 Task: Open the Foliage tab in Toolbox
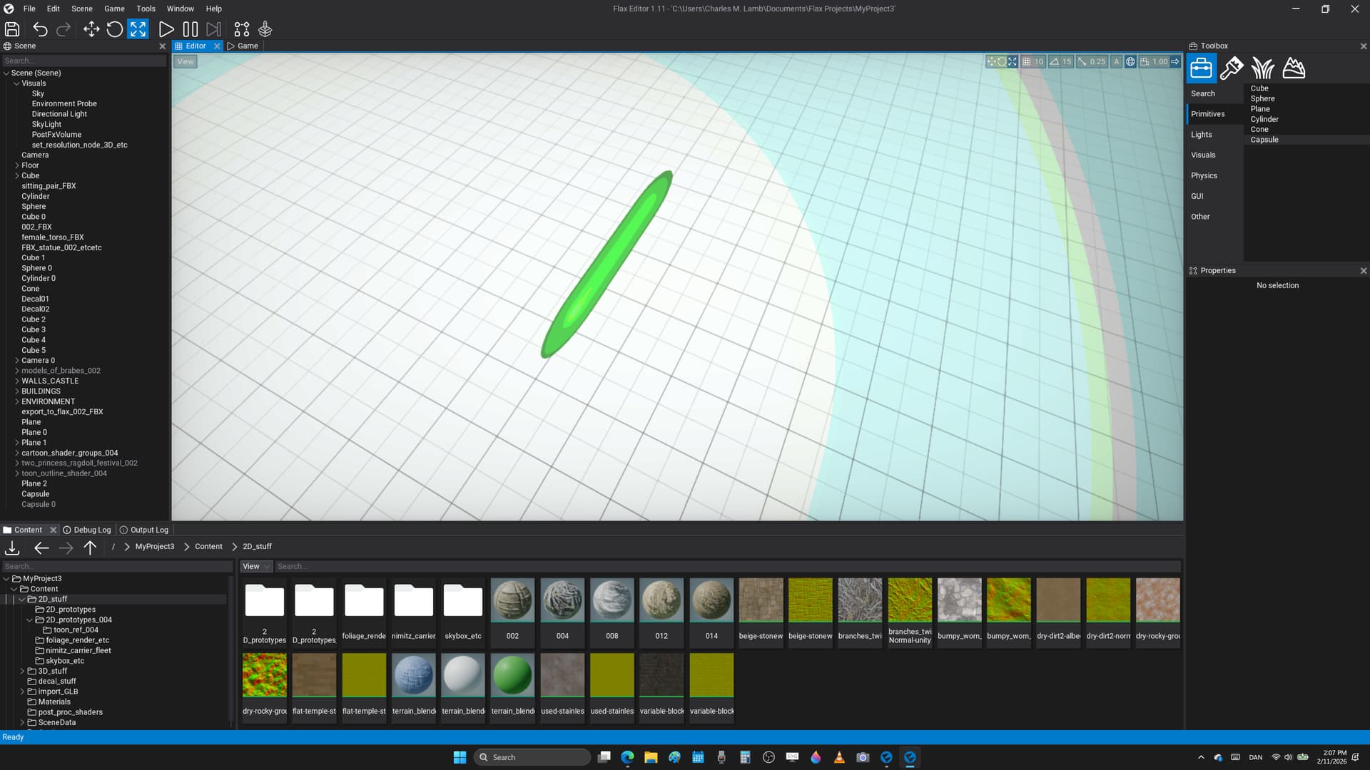coord(1262,68)
